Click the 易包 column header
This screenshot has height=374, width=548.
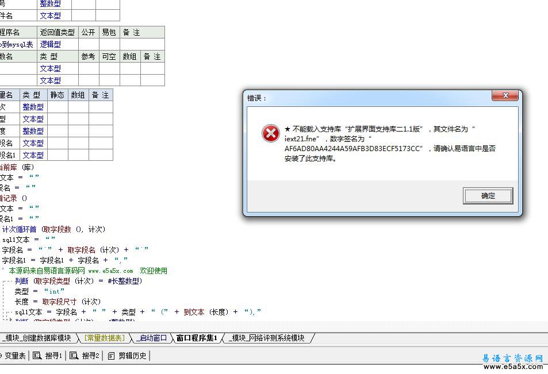tap(109, 32)
